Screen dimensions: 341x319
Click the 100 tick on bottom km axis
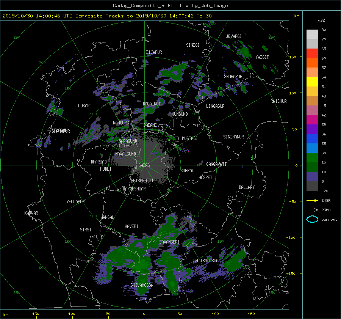pos(215,314)
